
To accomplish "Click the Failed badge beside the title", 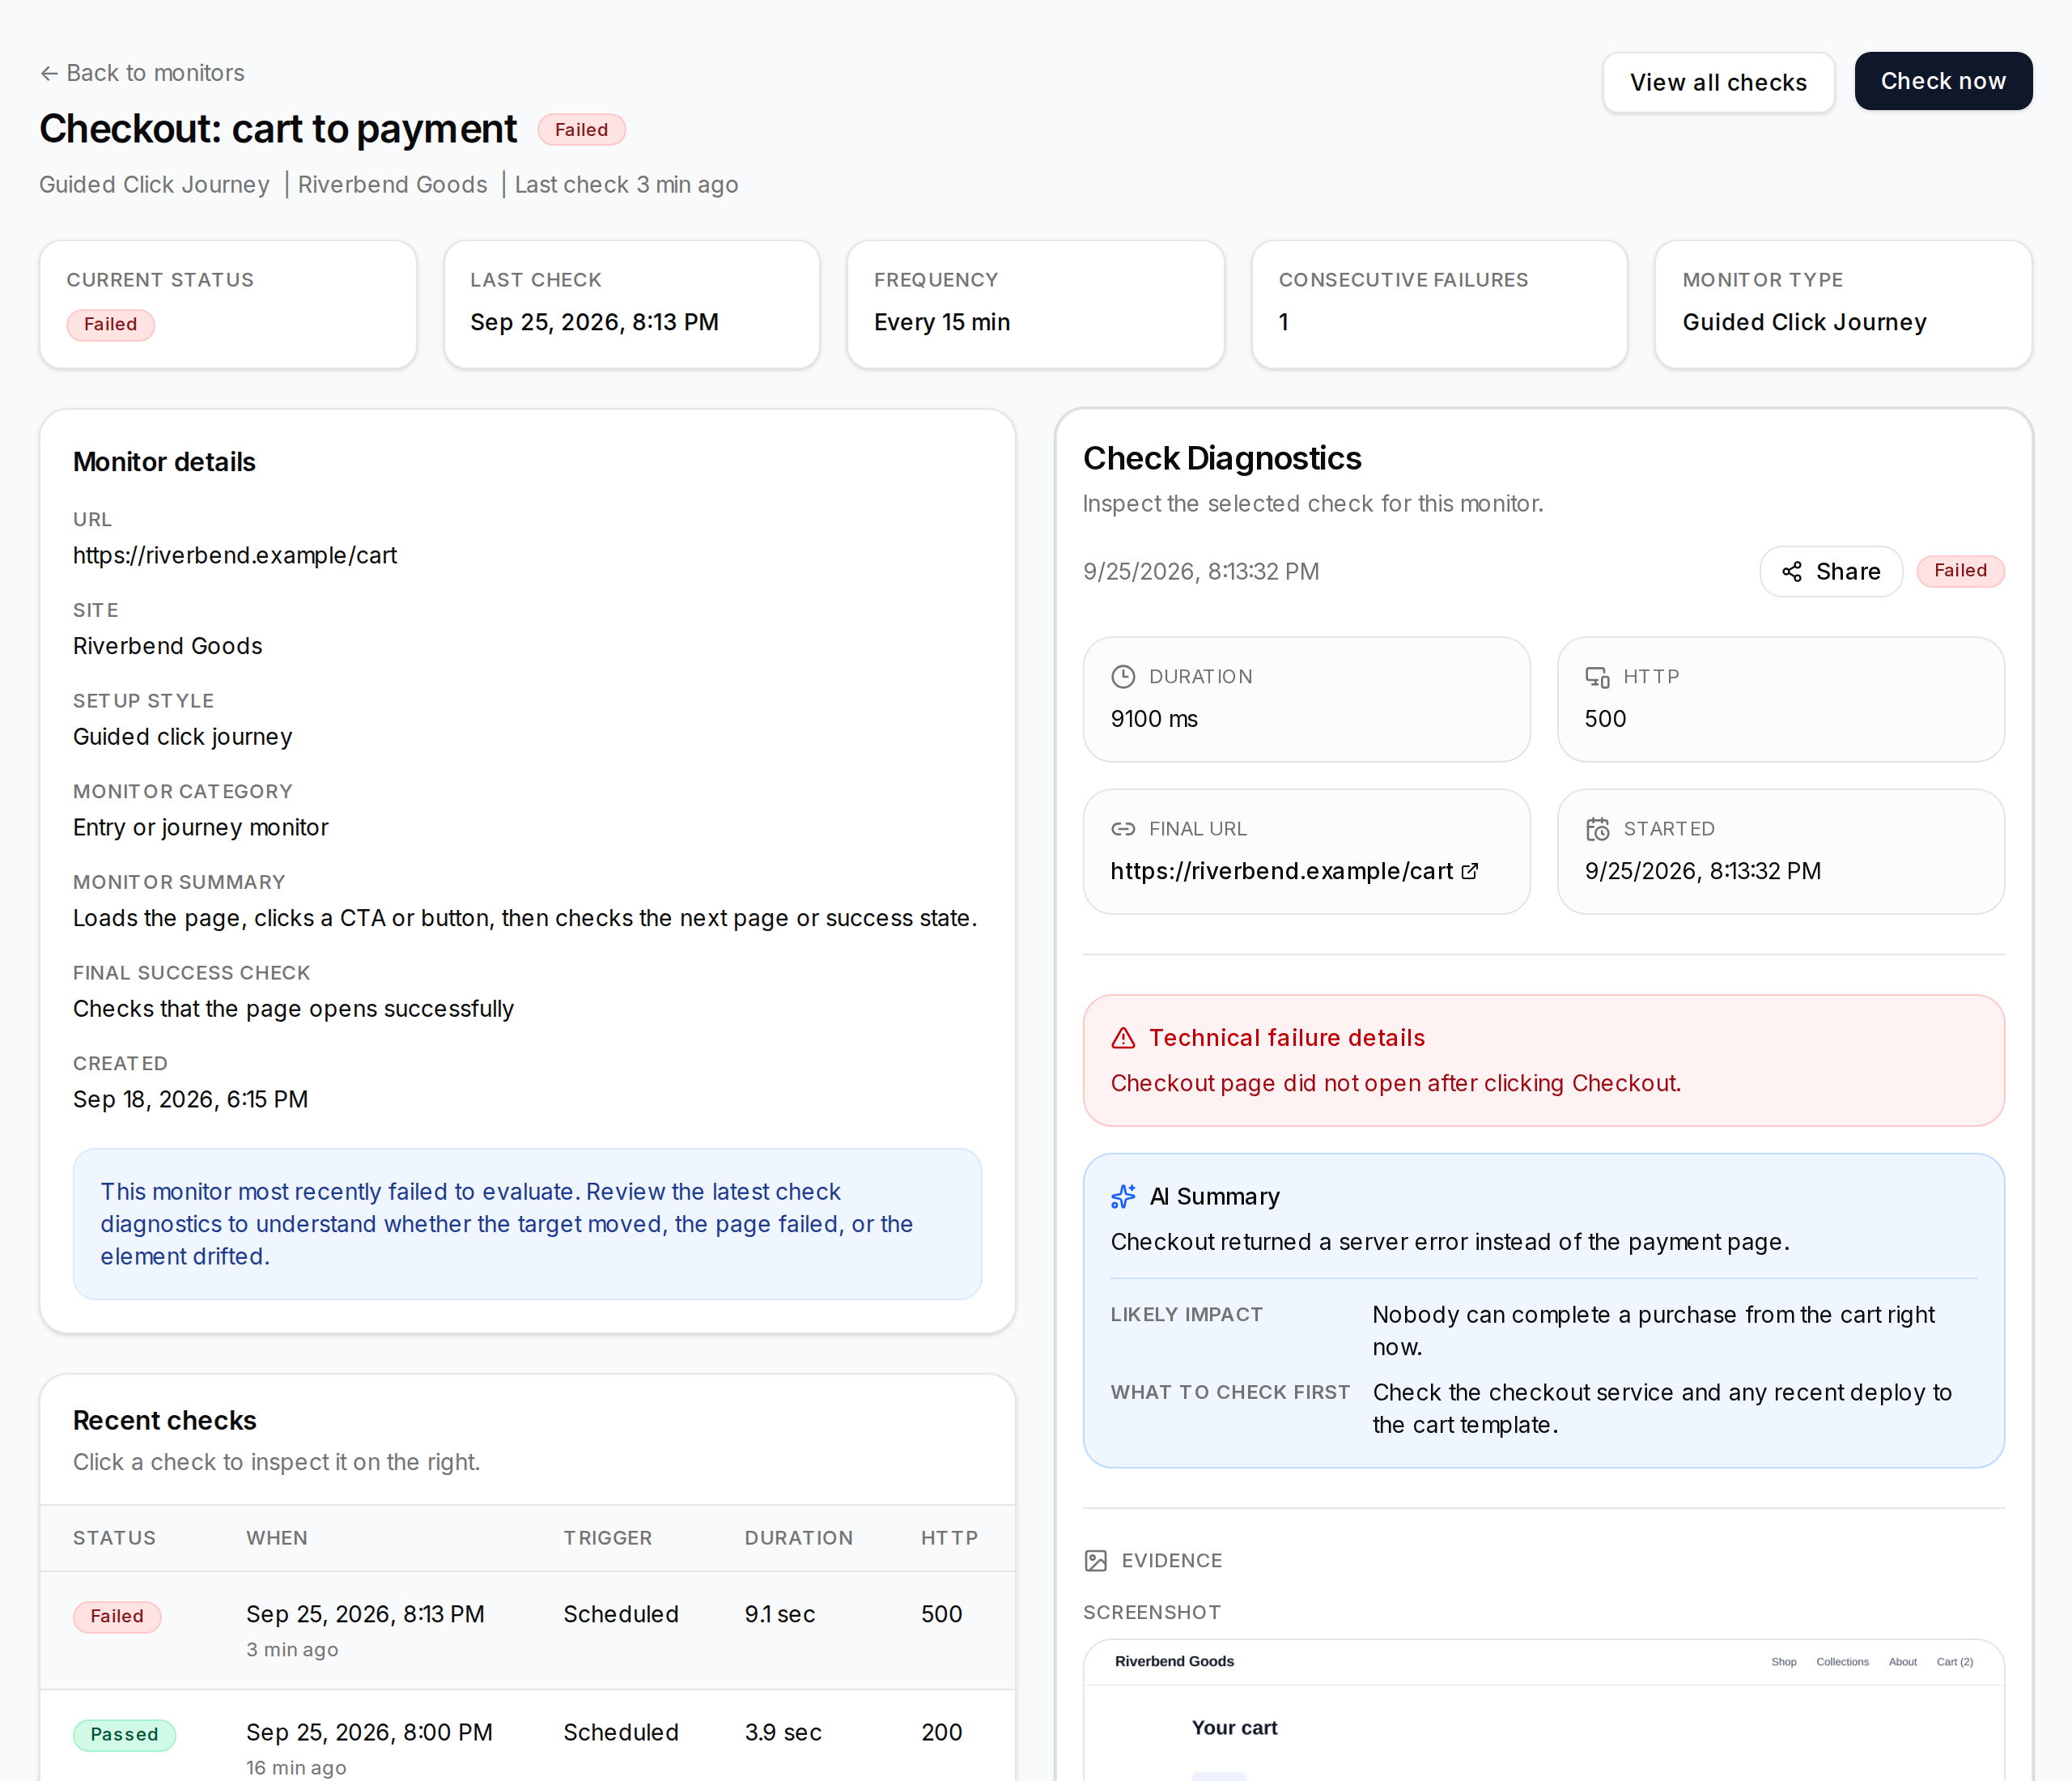I will tap(581, 130).
